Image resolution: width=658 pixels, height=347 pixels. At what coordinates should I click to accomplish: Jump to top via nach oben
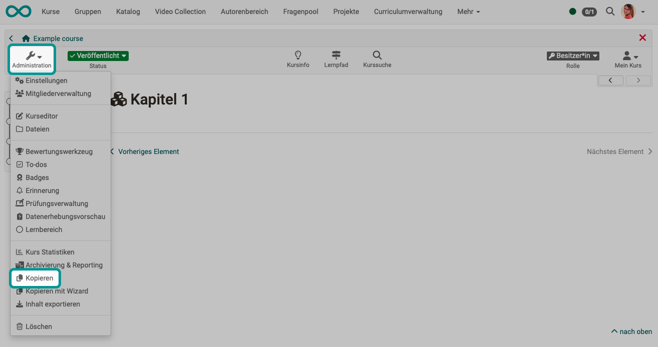click(631, 331)
